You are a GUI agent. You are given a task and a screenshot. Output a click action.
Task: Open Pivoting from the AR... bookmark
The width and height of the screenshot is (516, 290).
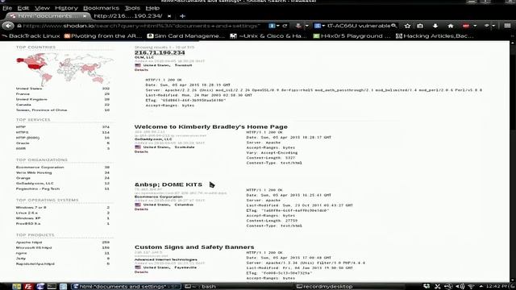(x=103, y=35)
